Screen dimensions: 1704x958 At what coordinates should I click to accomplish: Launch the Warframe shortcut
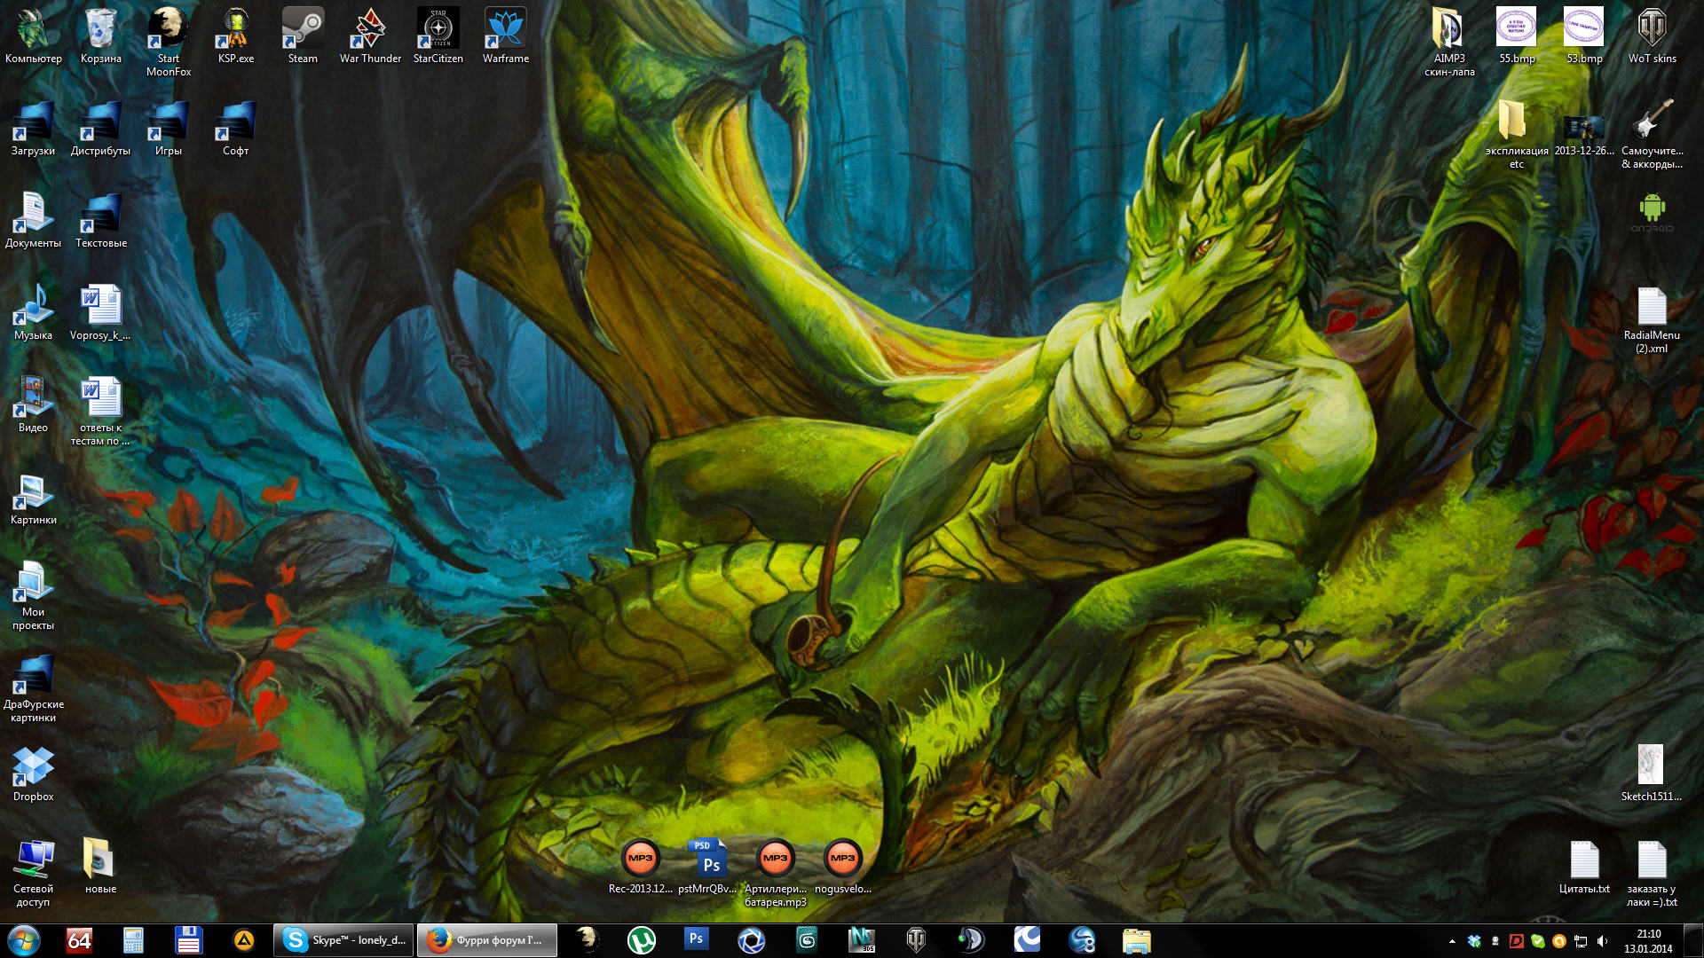coord(506,36)
